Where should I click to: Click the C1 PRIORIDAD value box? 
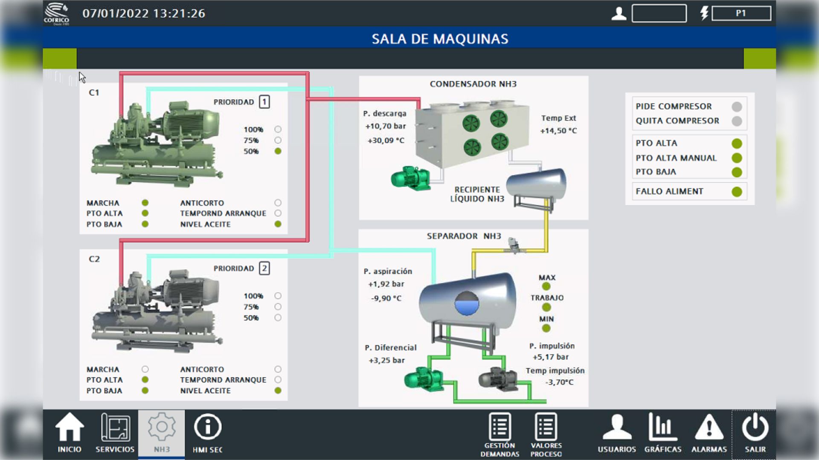tap(264, 102)
